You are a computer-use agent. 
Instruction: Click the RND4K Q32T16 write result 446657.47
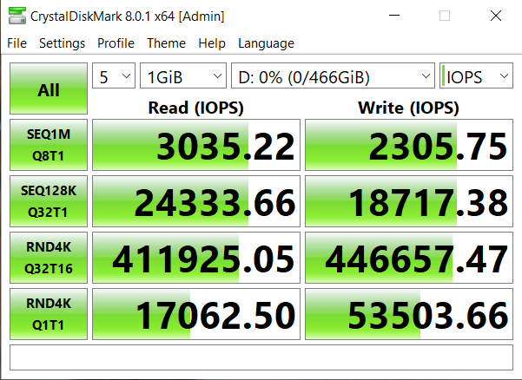click(x=408, y=258)
